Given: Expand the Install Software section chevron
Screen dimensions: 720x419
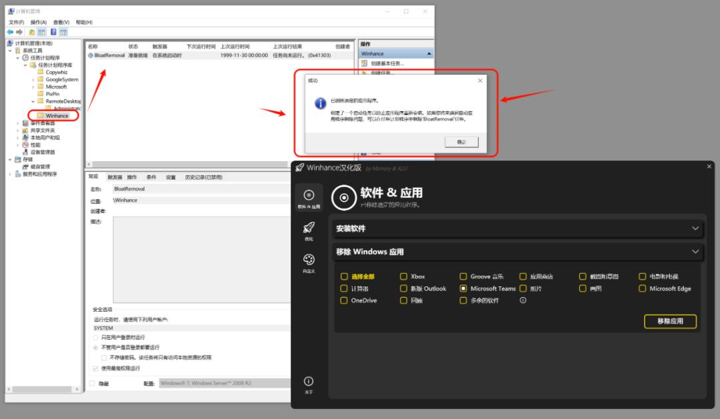Looking at the screenshot, I should coord(695,228).
